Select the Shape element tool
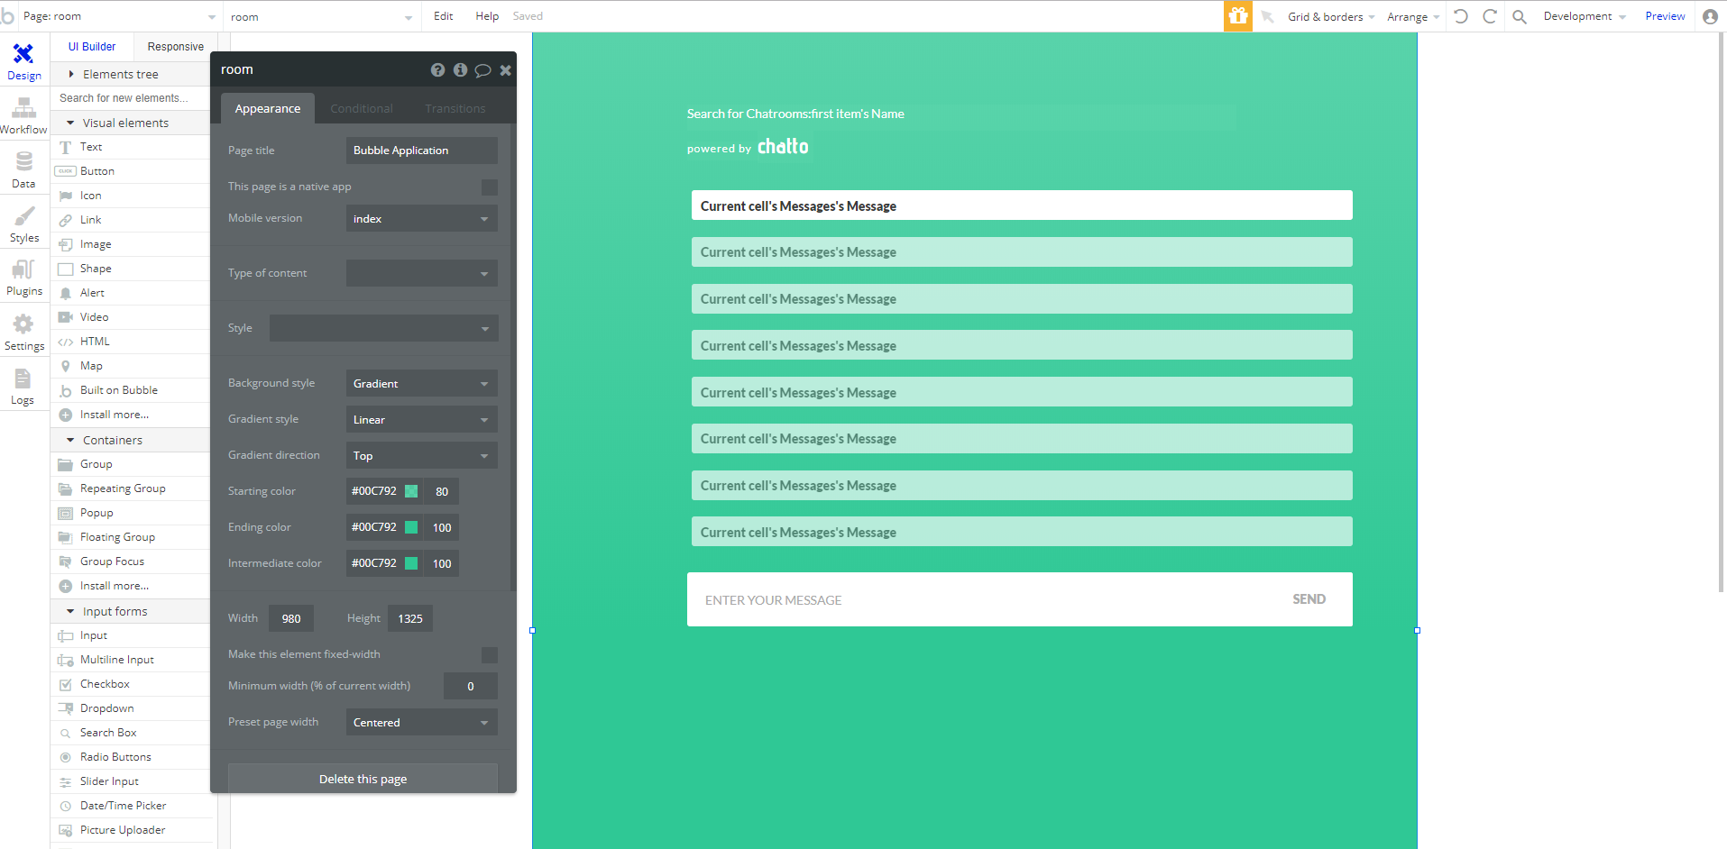 [x=132, y=269]
